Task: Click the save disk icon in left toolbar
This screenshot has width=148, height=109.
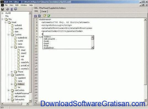Action: click(x=2, y=9)
